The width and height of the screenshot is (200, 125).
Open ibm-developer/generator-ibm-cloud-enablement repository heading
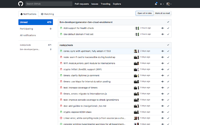(x=86, y=22)
